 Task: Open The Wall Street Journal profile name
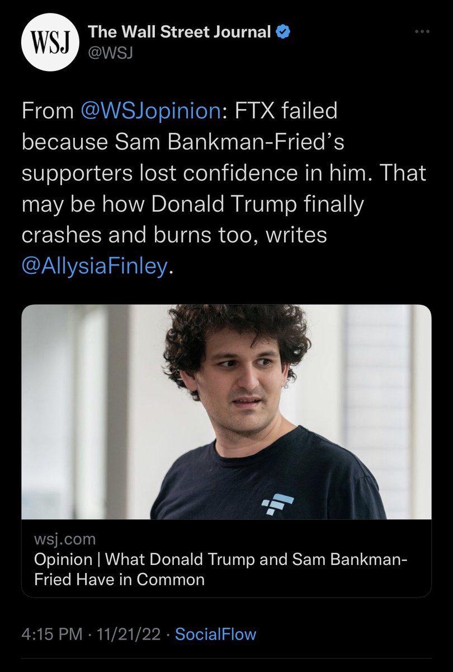[180, 32]
